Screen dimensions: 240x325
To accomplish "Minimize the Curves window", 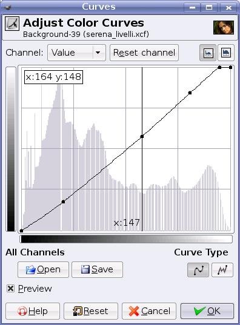I will pyautogui.click(x=192, y=8).
